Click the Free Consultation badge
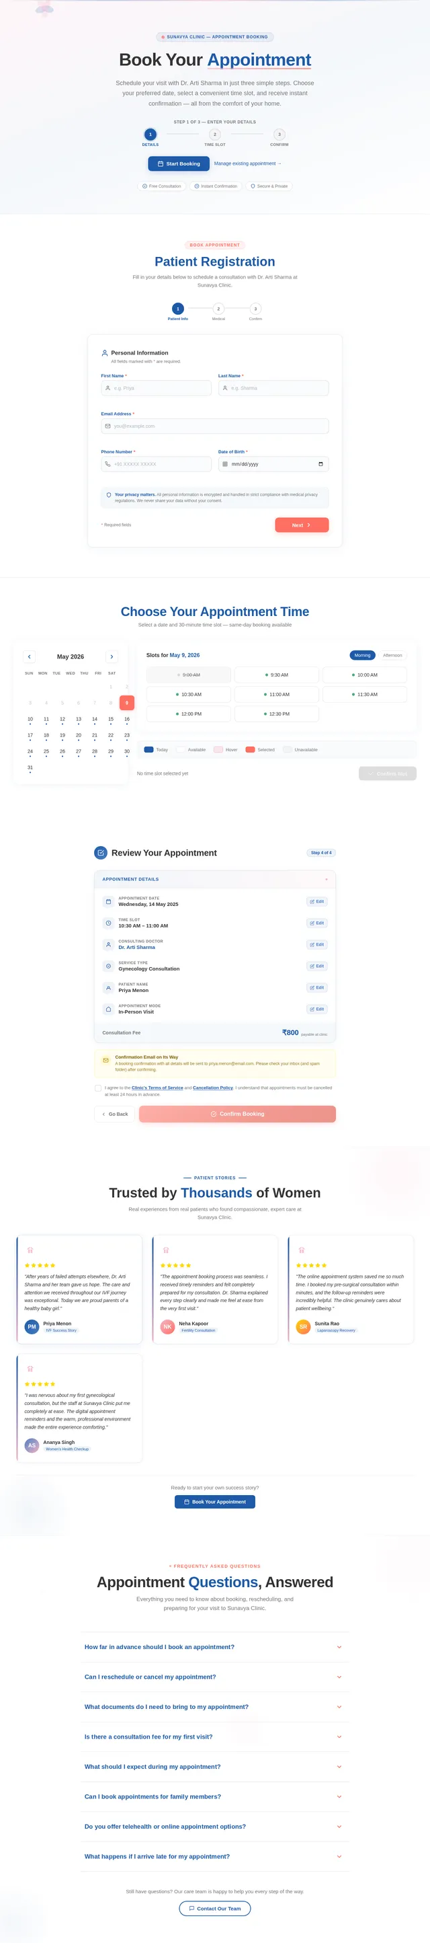Viewport: 430px width, 1943px height. 162,186
